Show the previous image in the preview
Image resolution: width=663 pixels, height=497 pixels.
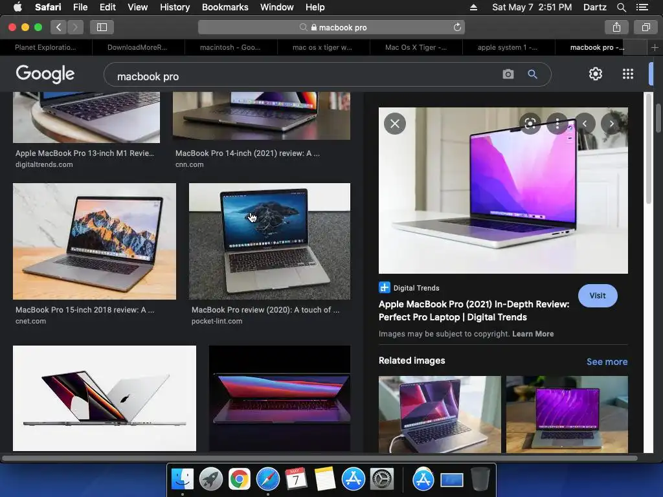click(x=585, y=124)
